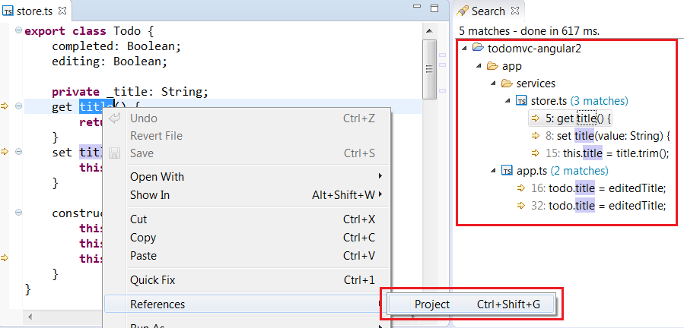Click the search marker arrow beside the get title line
This screenshot has height=328, width=684.
pyautogui.click(x=5, y=106)
